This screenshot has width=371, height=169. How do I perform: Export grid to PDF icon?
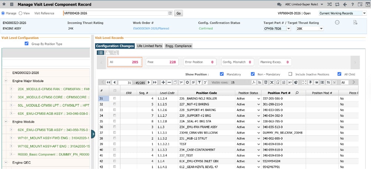click(253, 82)
